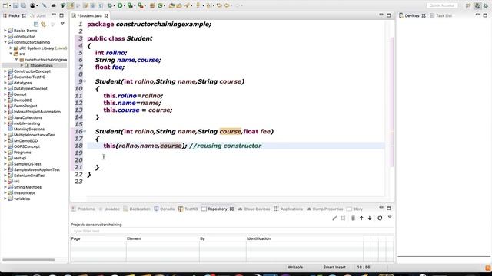Switch to the JUnit tab
This screenshot has height=276, width=492.
point(38,15)
